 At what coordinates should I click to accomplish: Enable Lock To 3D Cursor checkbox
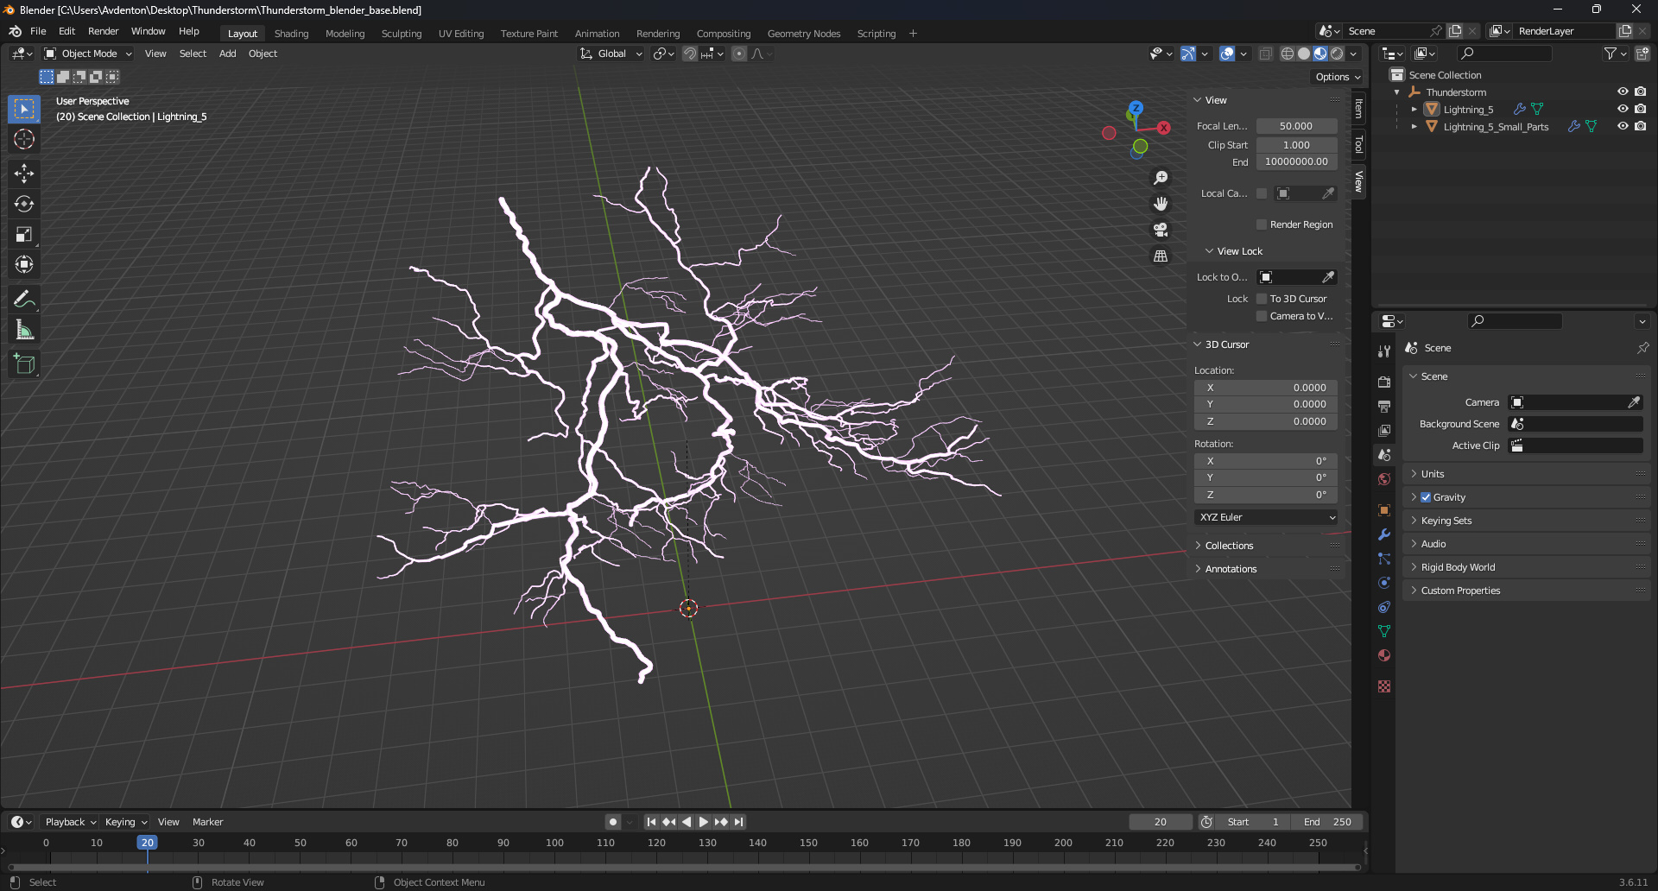click(1262, 299)
